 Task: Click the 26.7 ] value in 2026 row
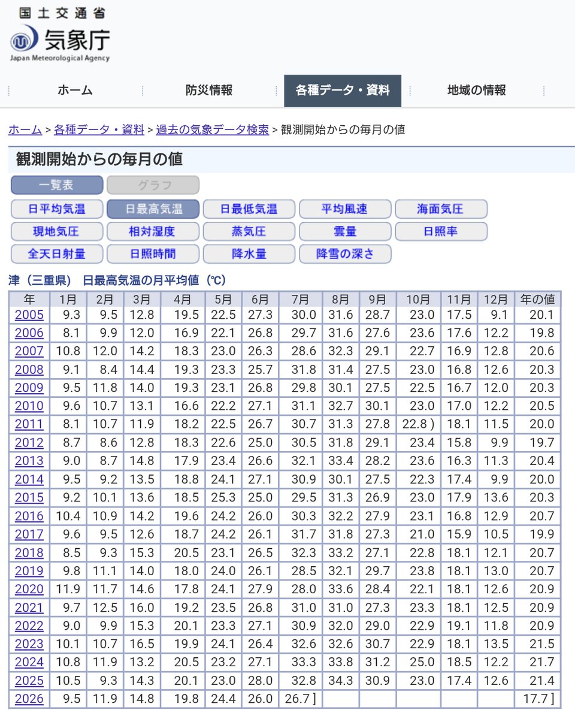pyautogui.click(x=302, y=699)
